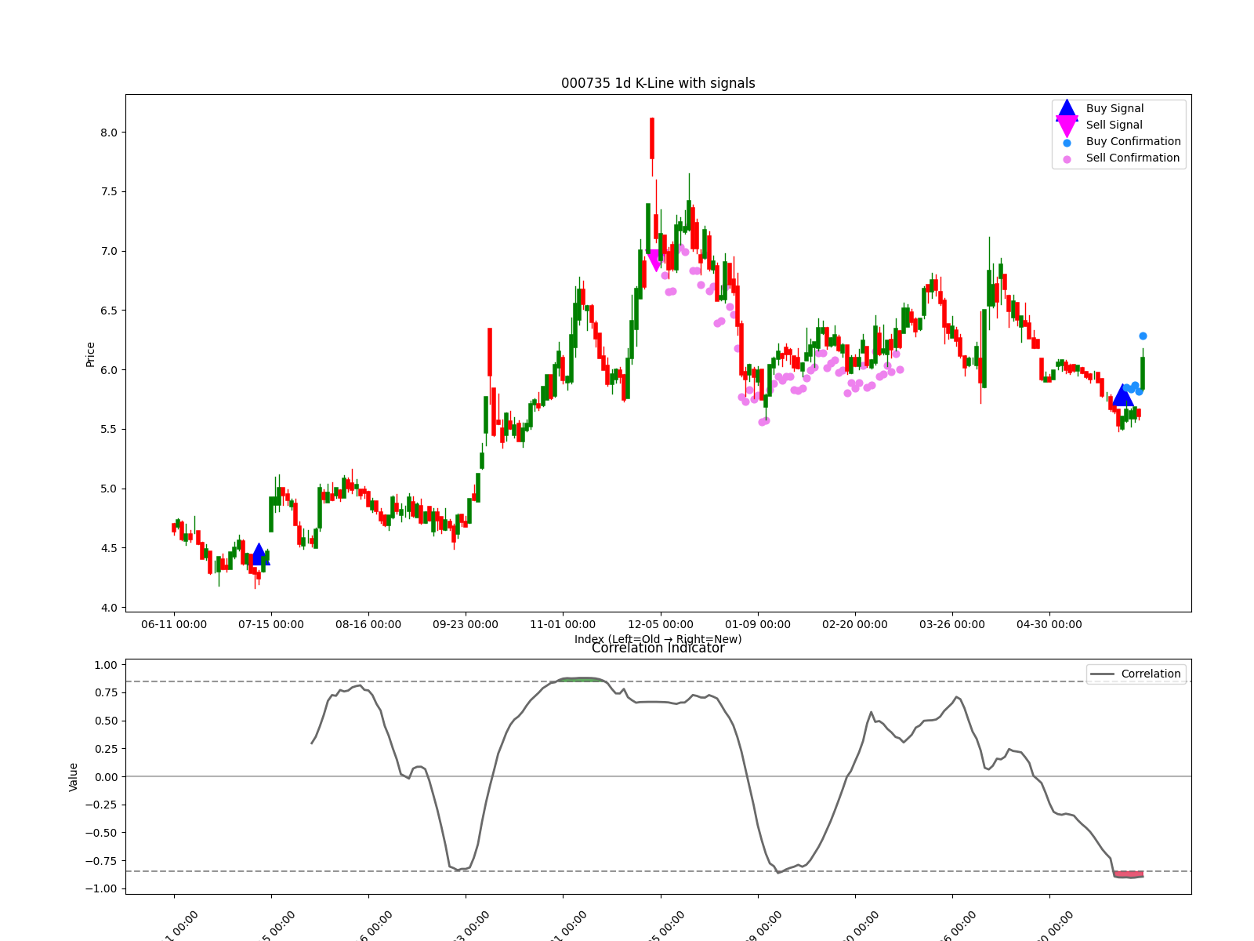Click the correlation axis tick '−0.25'
This screenshot has height=941, width=1254.
(101, 805)
